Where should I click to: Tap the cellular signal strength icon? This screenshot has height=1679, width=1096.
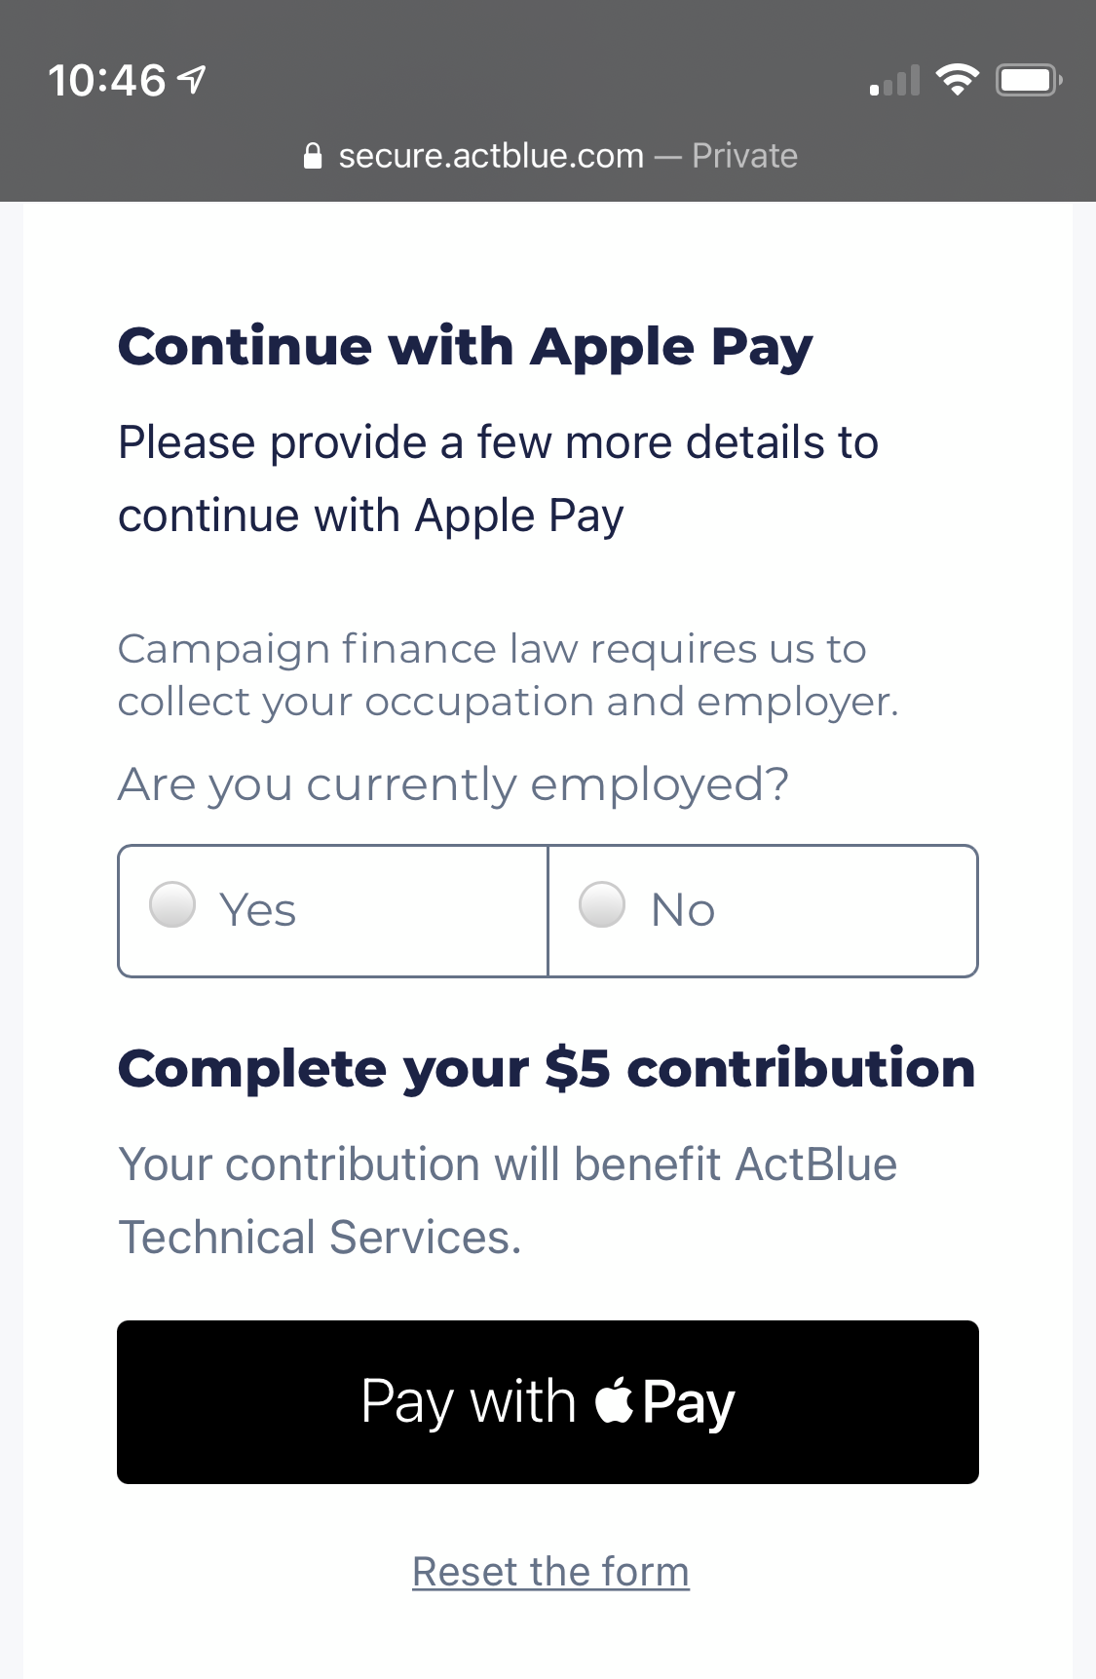[x=894, y=81]
